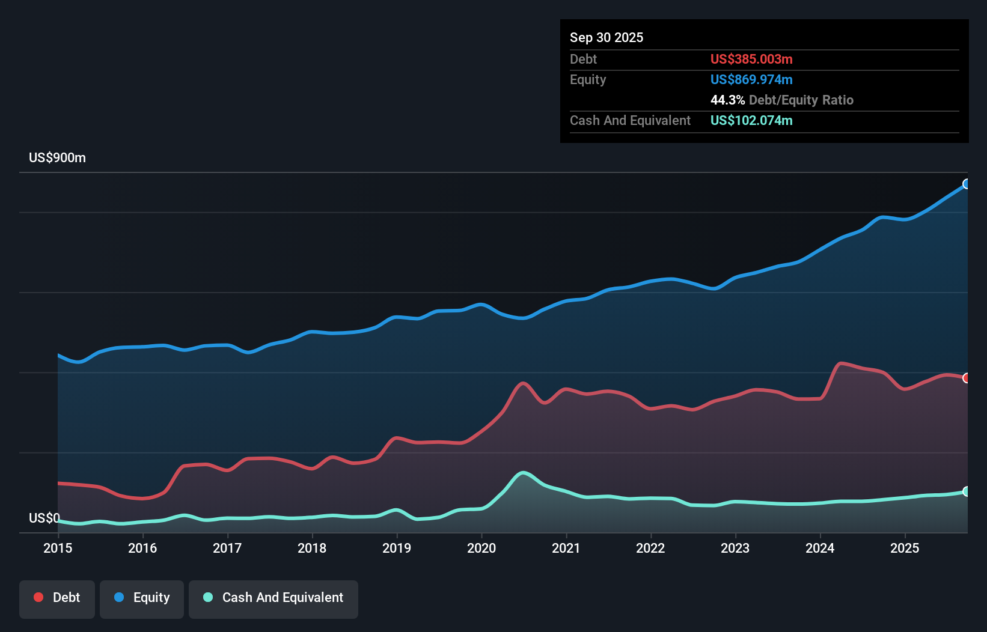Click the teal Cash And Equivalent legend dot

coord(207,597)
